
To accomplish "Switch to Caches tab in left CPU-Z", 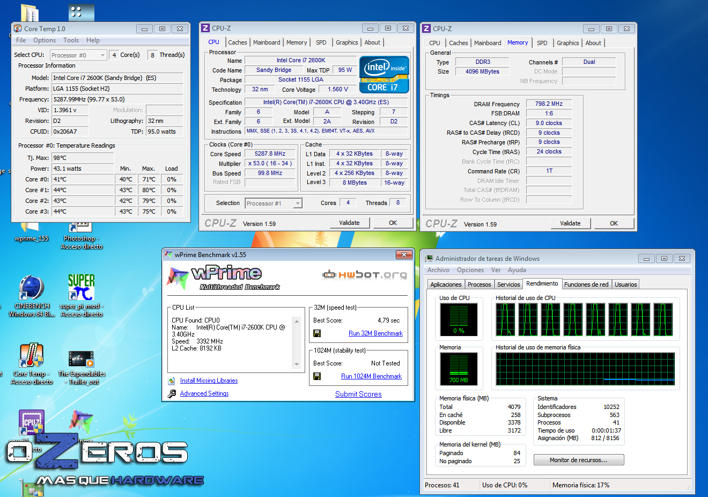I will 237,42.
